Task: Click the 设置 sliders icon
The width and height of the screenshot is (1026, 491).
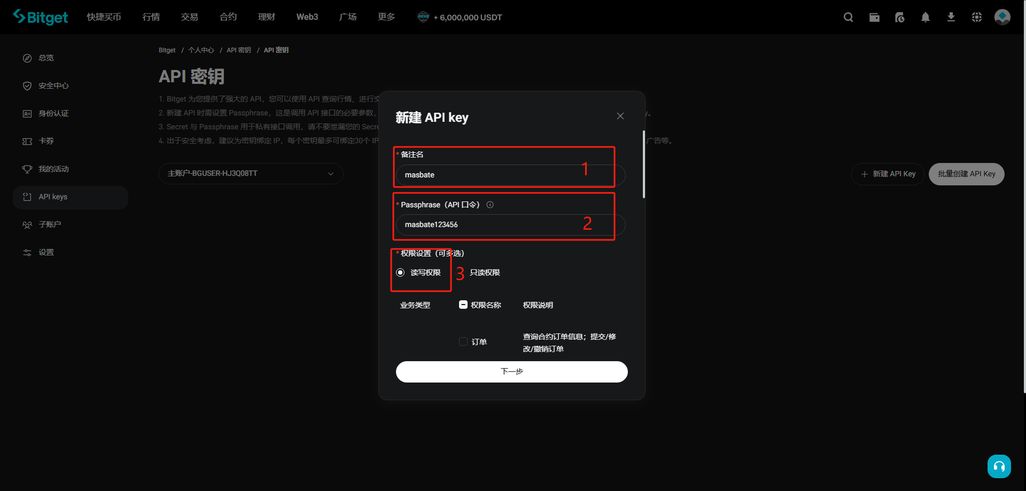Action: [x=27, y=252]
